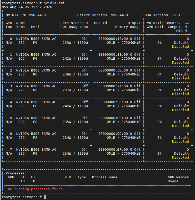The width and height of the screenshot is (195, 200).
Task: Click GPU 2 power usage '239W / 1100W'
Action: (75, 74)
